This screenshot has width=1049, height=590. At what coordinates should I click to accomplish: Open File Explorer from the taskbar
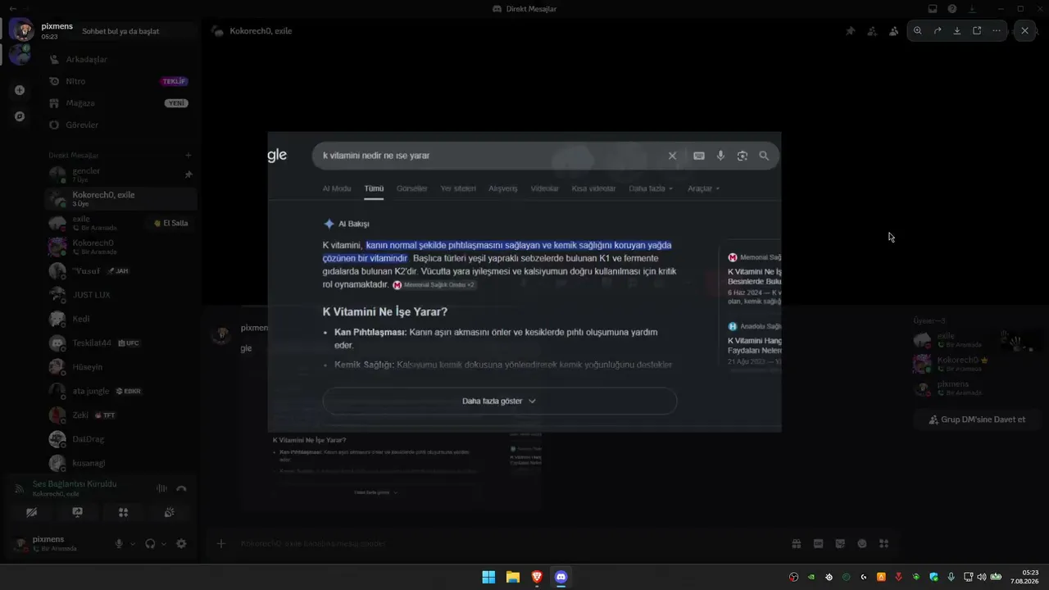pos(512,577)
